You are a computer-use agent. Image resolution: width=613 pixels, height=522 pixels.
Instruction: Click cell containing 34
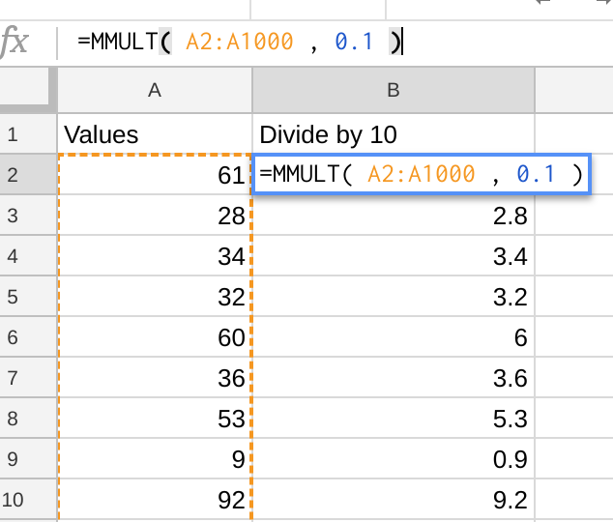click(155, 256)
